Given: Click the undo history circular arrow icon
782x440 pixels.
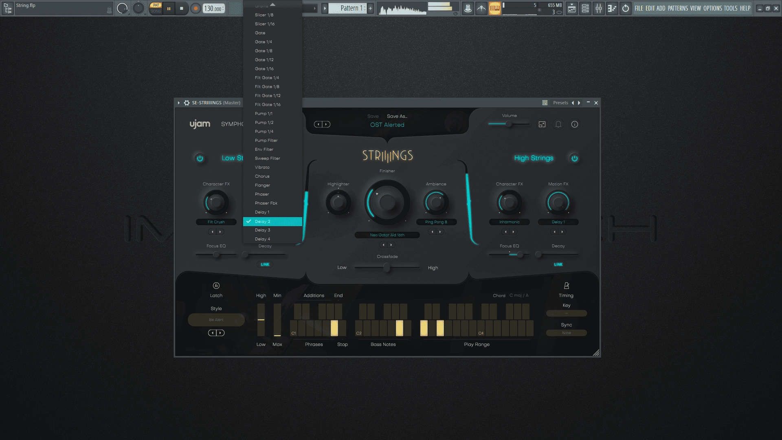Looking at the screenshot, I should pyautogui.click(x=626, y=8).
